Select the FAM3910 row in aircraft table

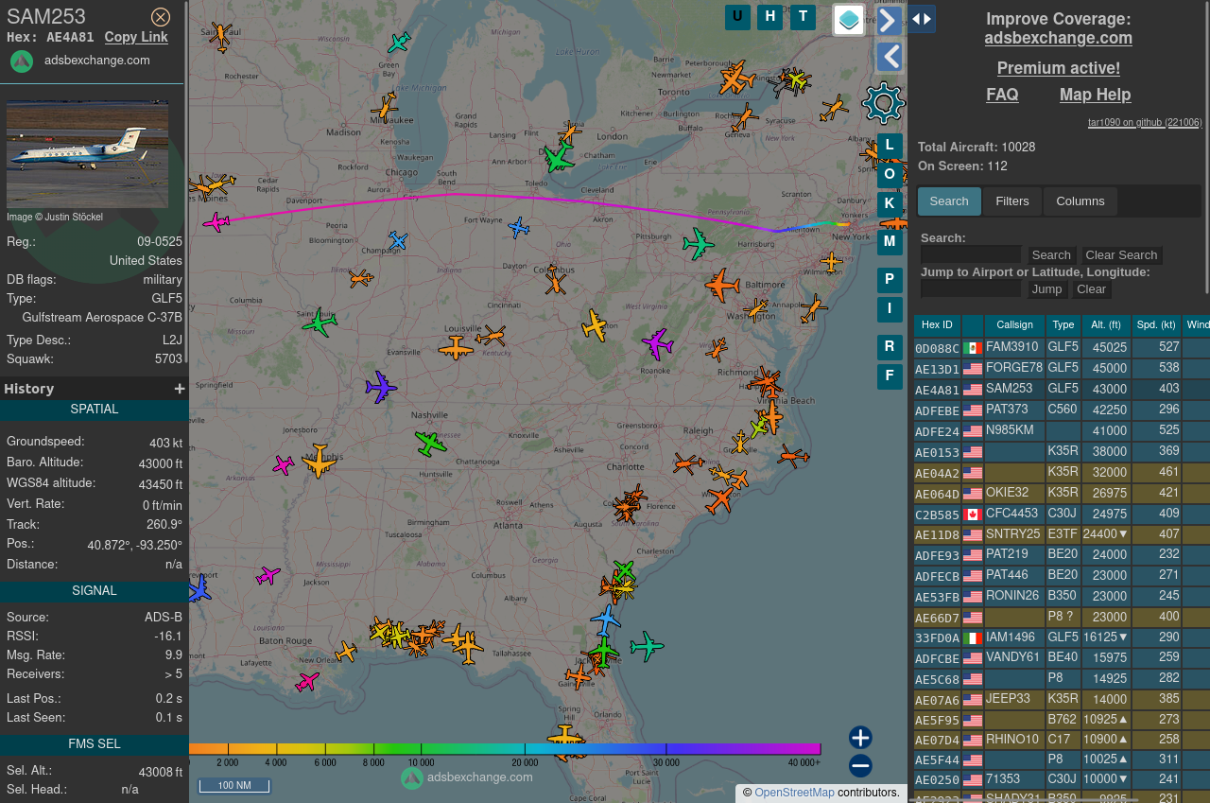(1062, 347)
